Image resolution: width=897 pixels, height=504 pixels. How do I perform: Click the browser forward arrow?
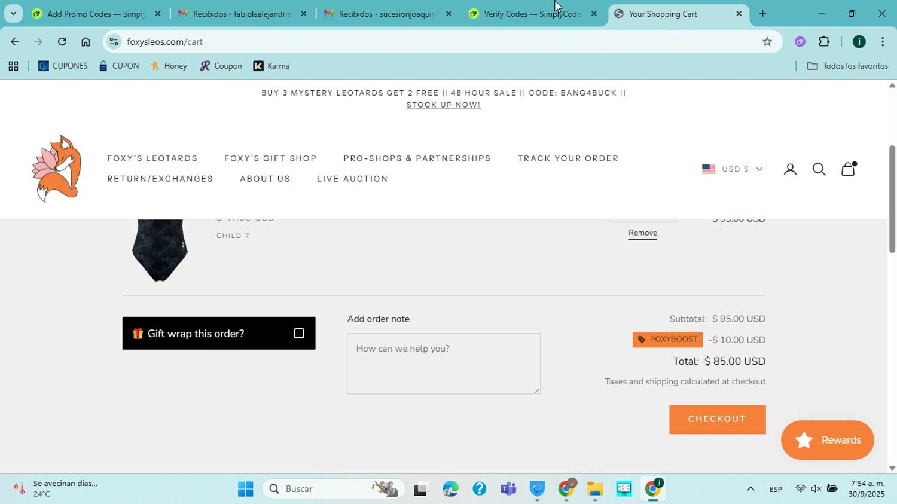pyautogui.click(x=38, y=42)
